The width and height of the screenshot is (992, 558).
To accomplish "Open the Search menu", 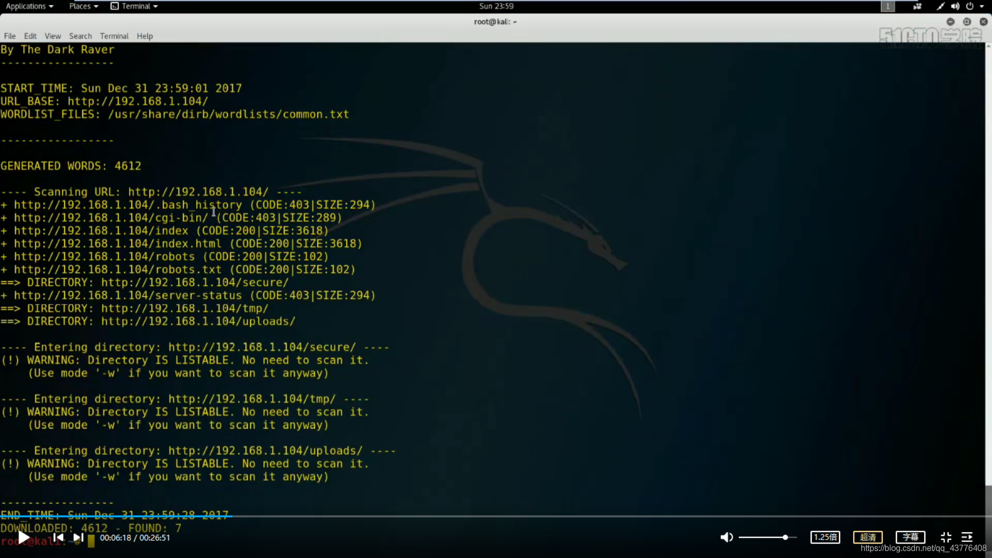I will (x=81, y=36).
